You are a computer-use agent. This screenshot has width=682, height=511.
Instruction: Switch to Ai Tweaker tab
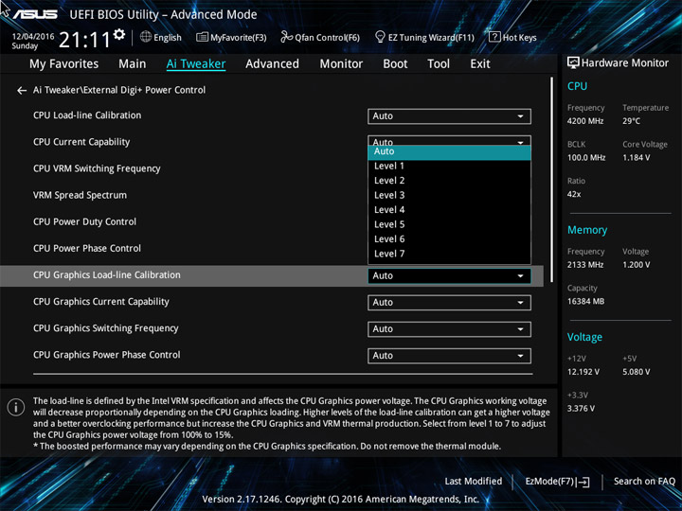(x=196, y=64)
